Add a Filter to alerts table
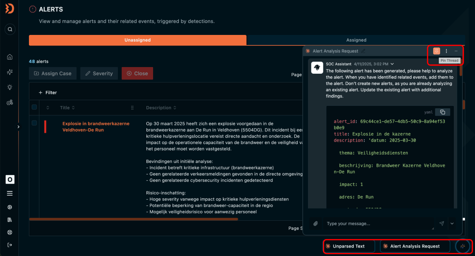The height and width of the screenshot is (256, 475). 48,93
